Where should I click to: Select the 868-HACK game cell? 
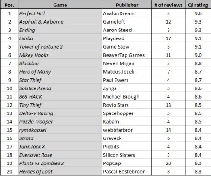coord(60,97)
